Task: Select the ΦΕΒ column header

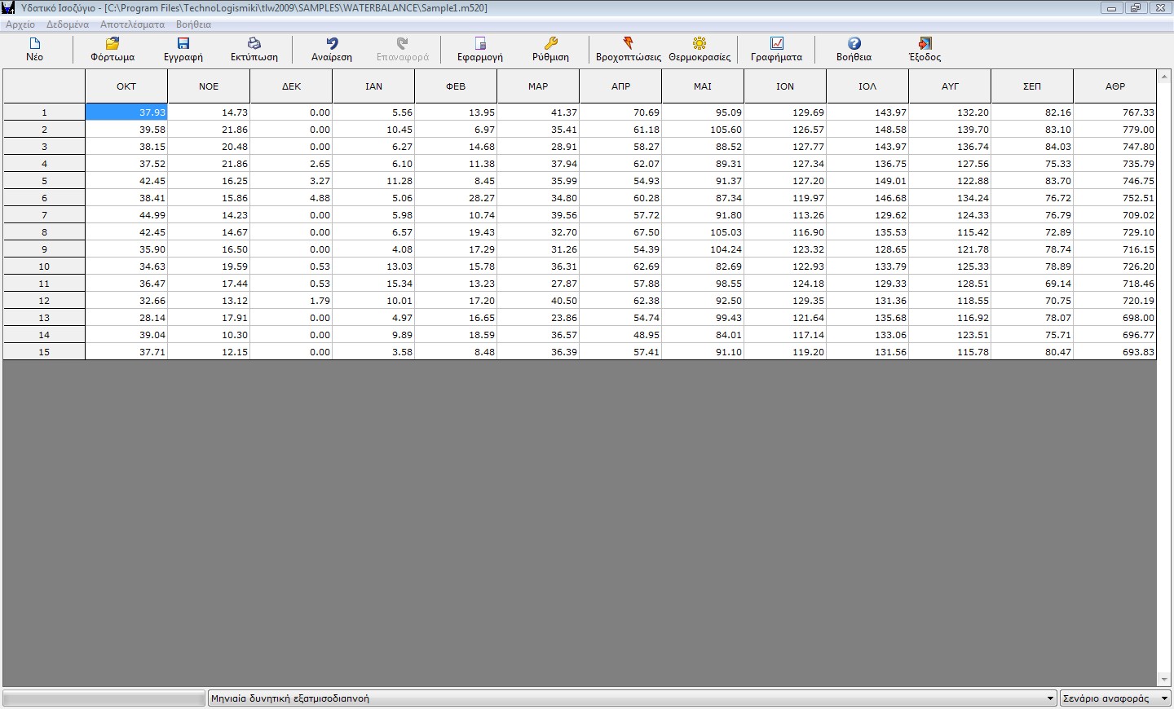Action: (x=456, y=86)
